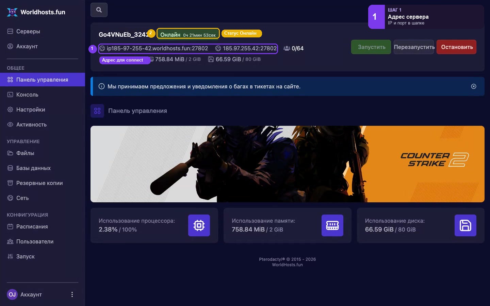
Task: Click the disk usage floppy icon
Action: point(465,225)
